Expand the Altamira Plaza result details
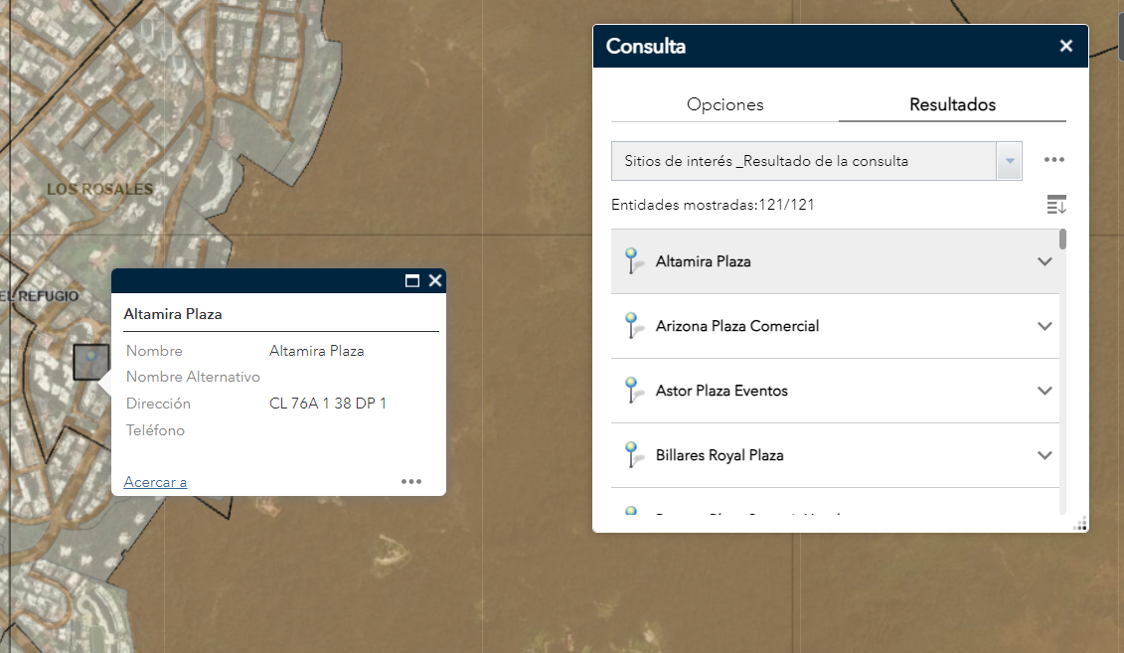This screenshot has width=1124, height=653. [x=1044, y=261]
